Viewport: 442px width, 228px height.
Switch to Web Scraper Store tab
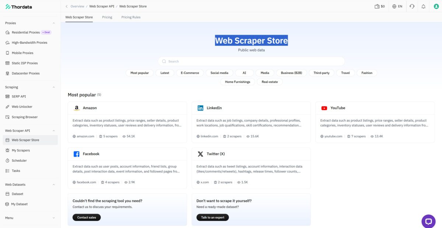[x=79, y=17]
